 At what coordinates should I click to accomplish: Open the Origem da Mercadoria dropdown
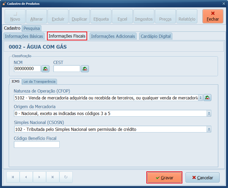click(x=209, y=113)
